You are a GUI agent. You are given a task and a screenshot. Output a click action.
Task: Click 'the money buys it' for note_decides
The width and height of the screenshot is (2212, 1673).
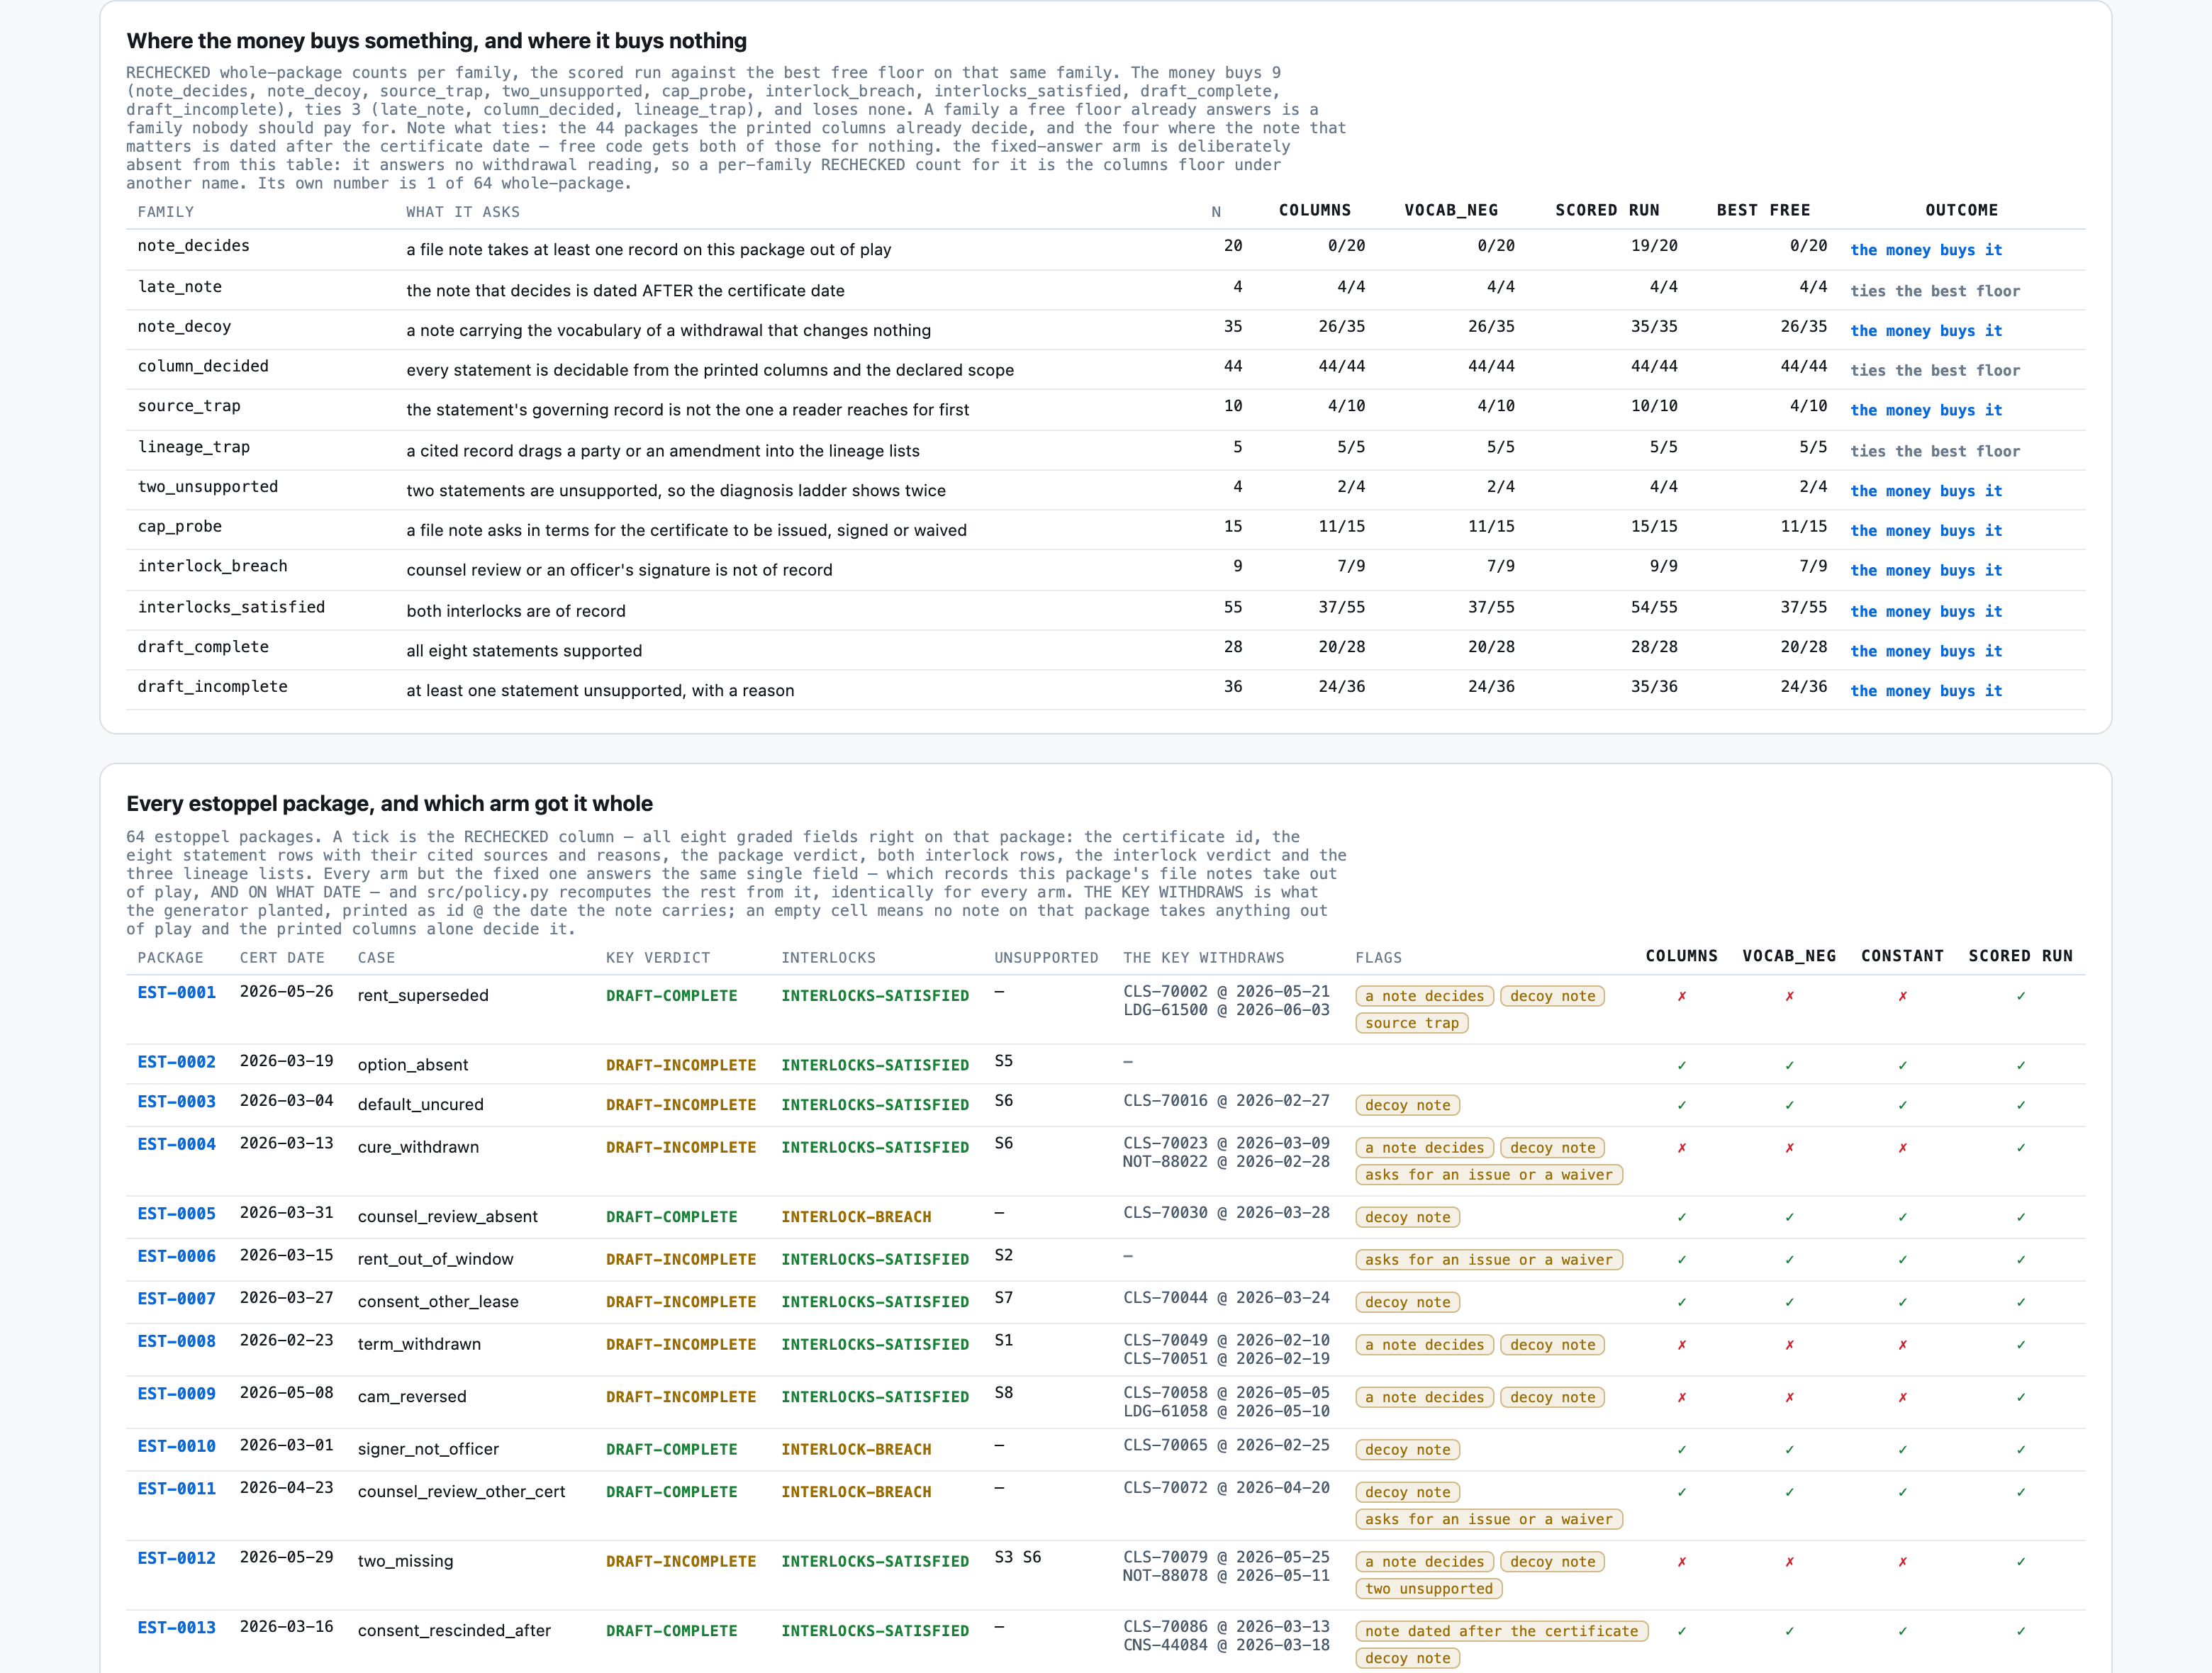pyautogui.click(x=1926, y=250)
